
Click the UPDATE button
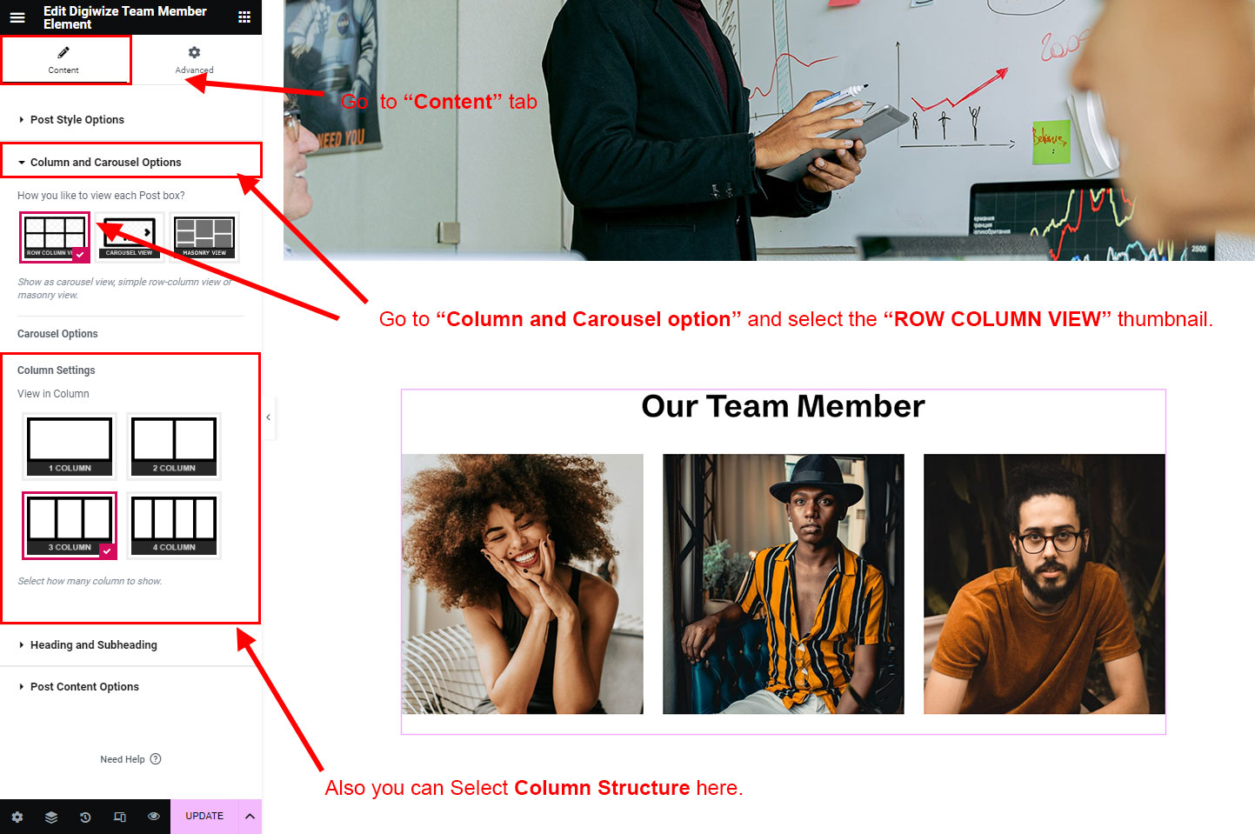204,817
